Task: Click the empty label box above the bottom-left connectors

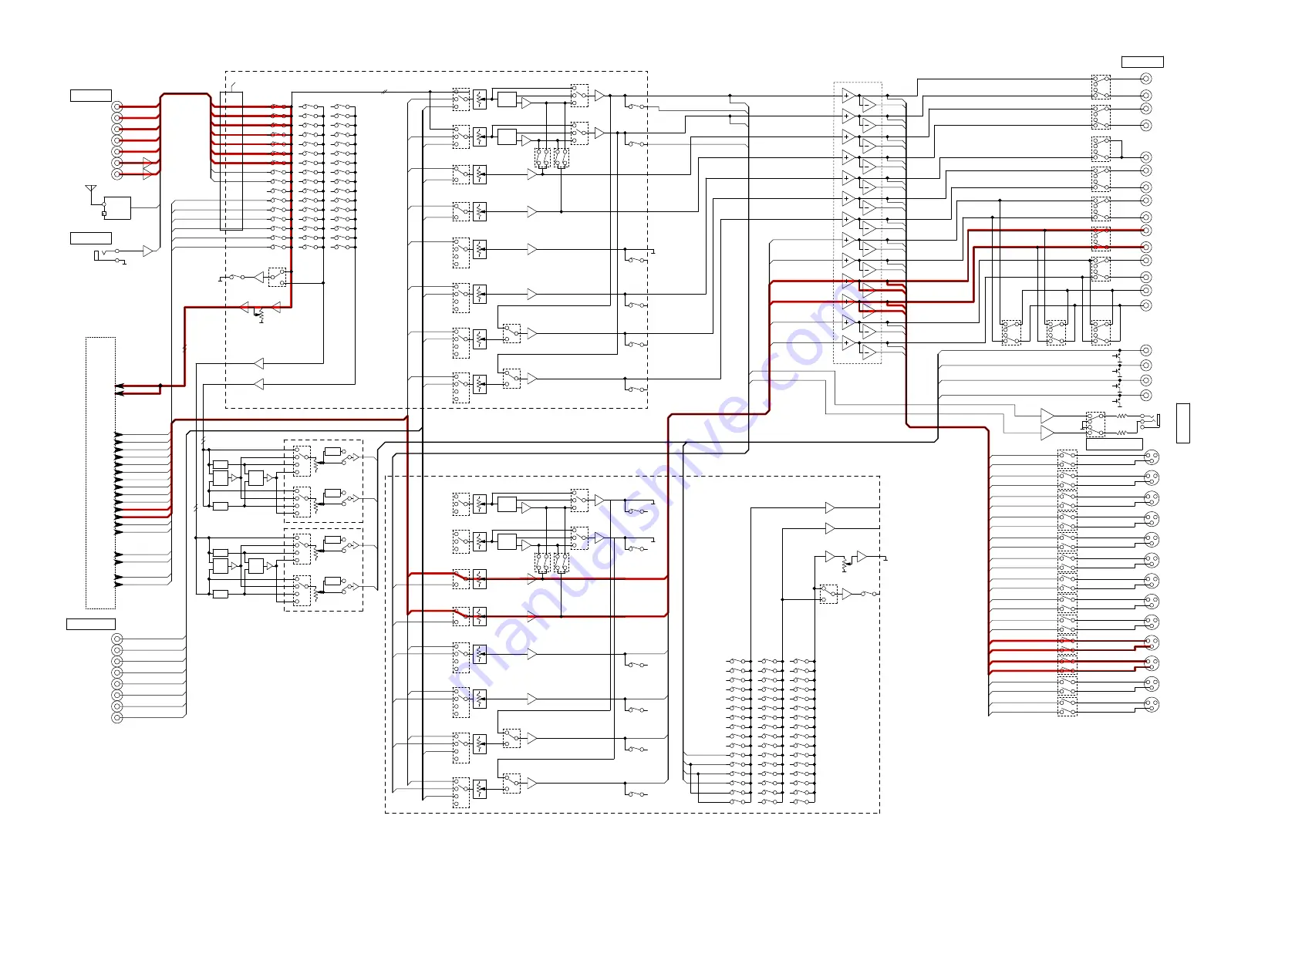Action: 91,624
